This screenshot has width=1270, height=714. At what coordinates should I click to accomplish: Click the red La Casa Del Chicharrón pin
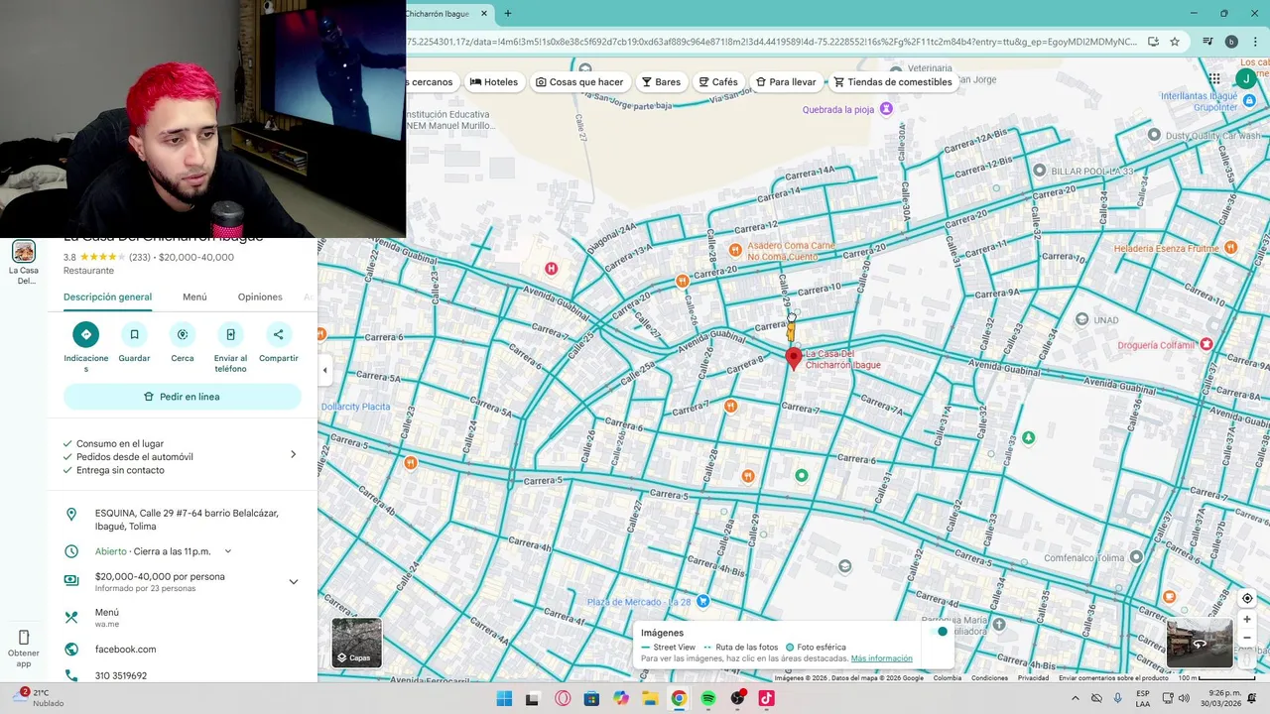tap(793, 359)
